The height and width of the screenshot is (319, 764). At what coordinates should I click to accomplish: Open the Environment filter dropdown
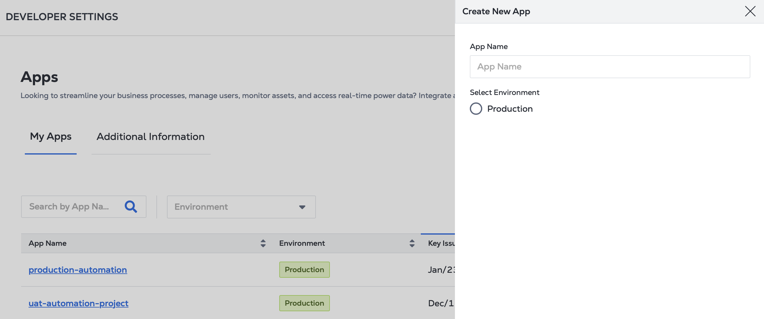click(241, 207)
